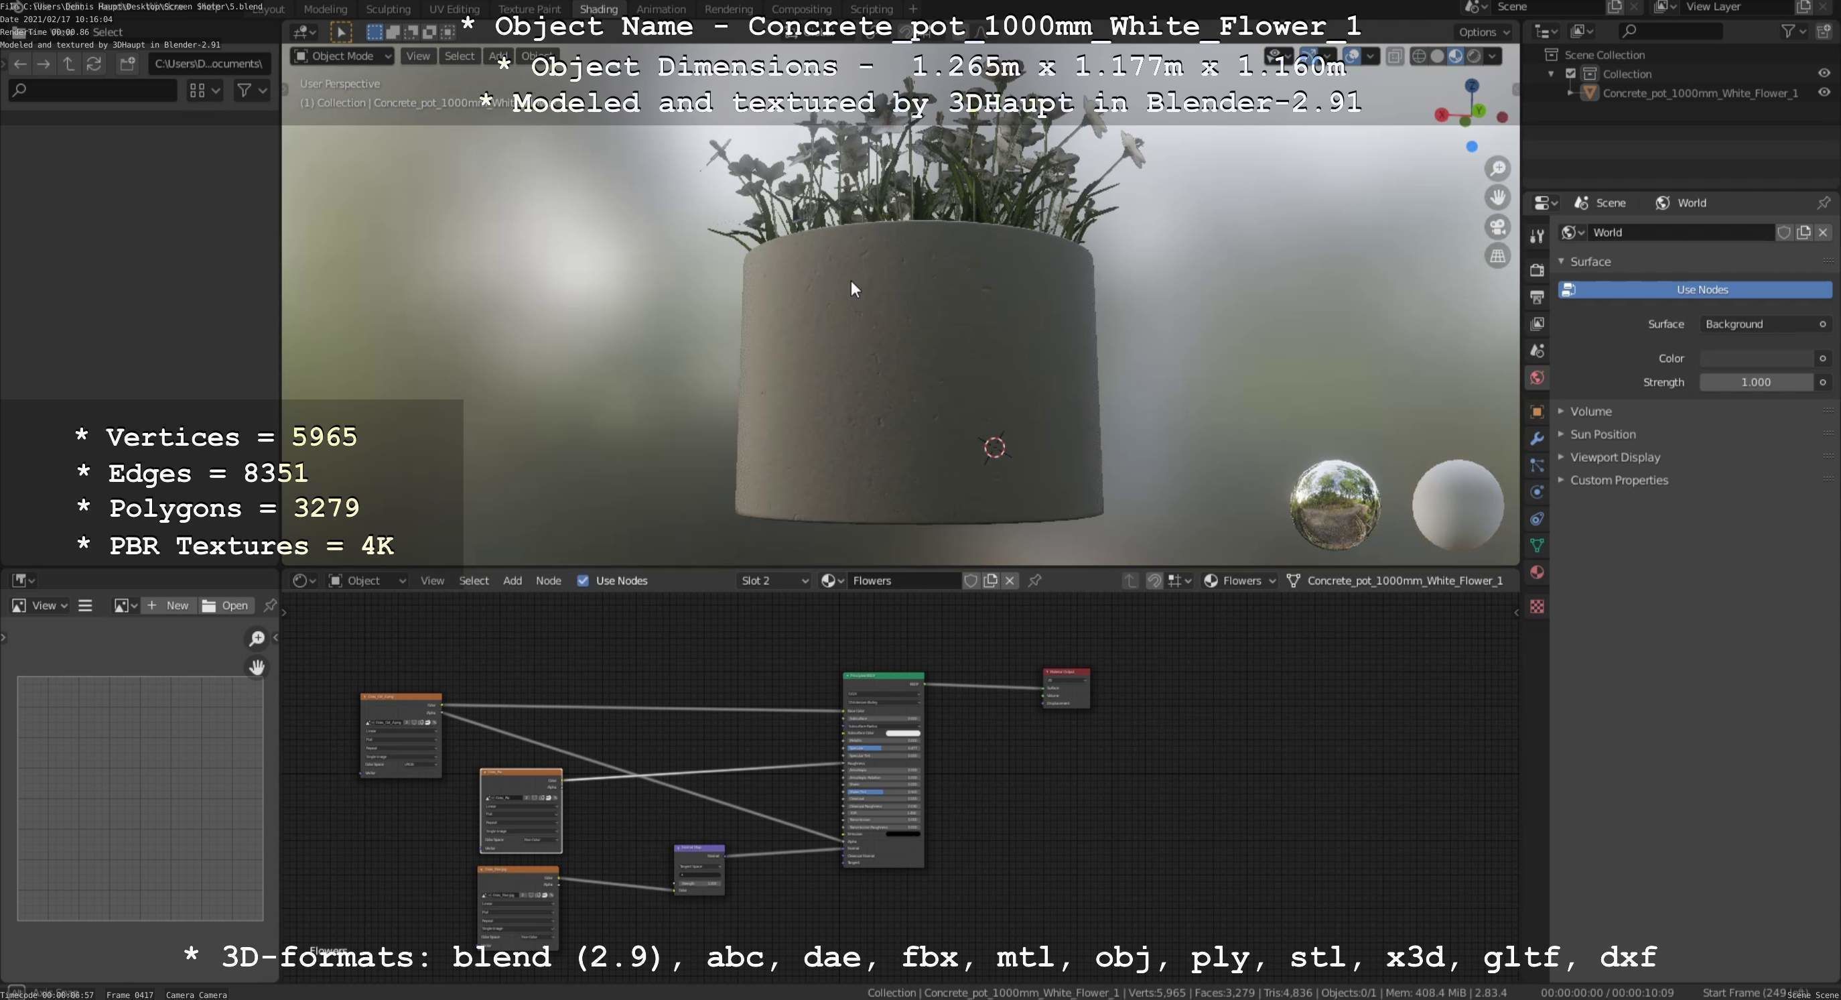Click the refresh icon in file browser
This screenshot has width=1841, height=1000.
click(94, 64)
